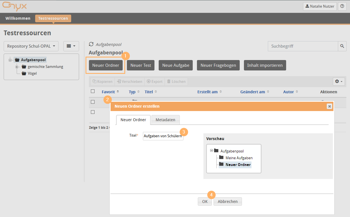This screenshot has width=350, height=217.
Task: Click the help question mark icon
Action: tap(342, 6)
